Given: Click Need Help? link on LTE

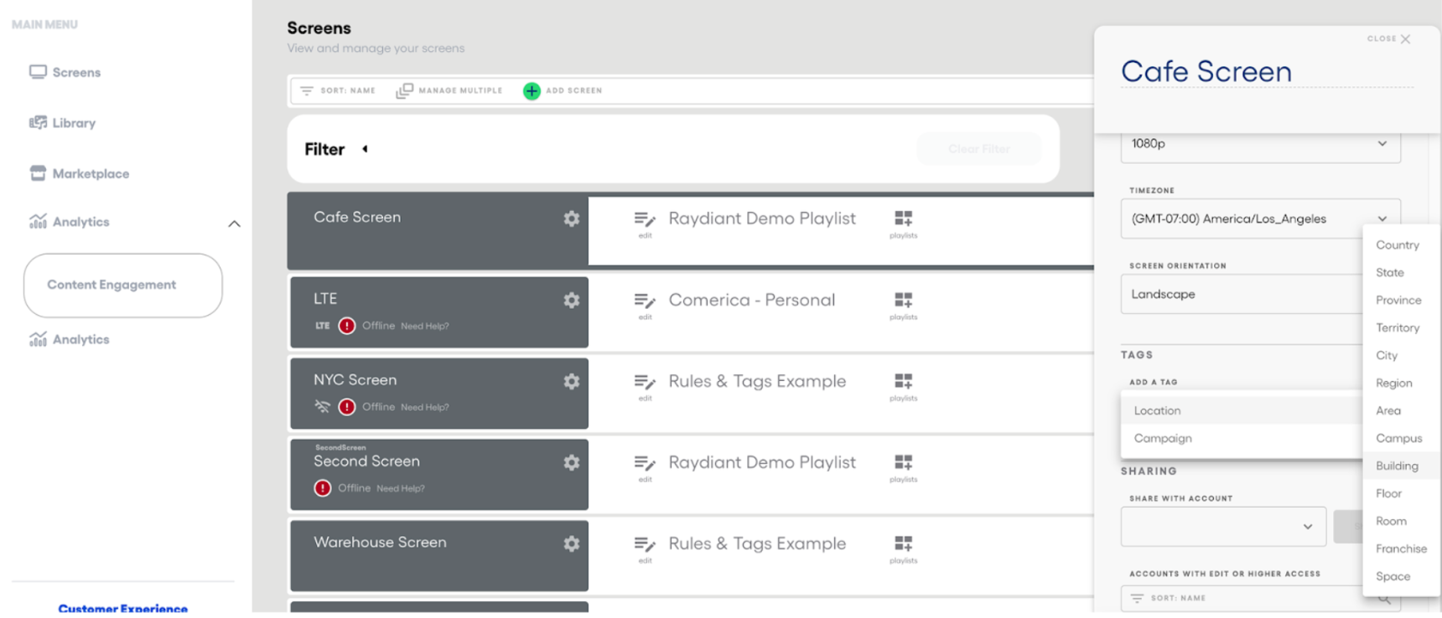Looking at the screenshot, I should click(425, 326).
